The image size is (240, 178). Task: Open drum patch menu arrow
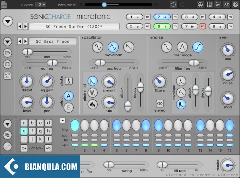(7, 41)
